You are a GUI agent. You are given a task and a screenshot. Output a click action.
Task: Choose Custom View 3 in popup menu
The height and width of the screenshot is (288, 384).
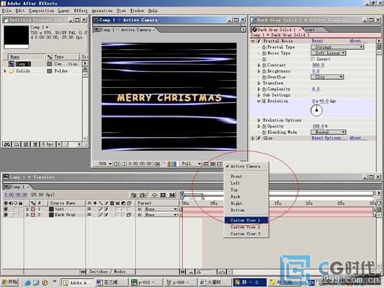click(246, 234)
